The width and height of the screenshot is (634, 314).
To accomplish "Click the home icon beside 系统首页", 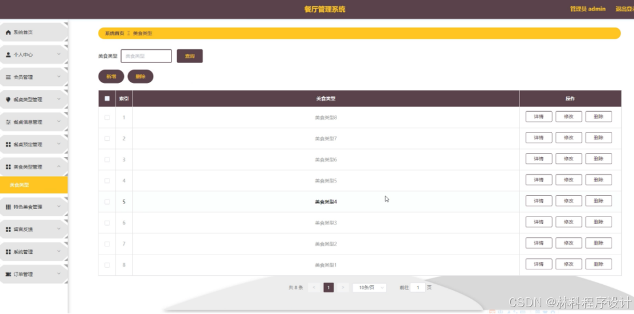I will point(8,32).
